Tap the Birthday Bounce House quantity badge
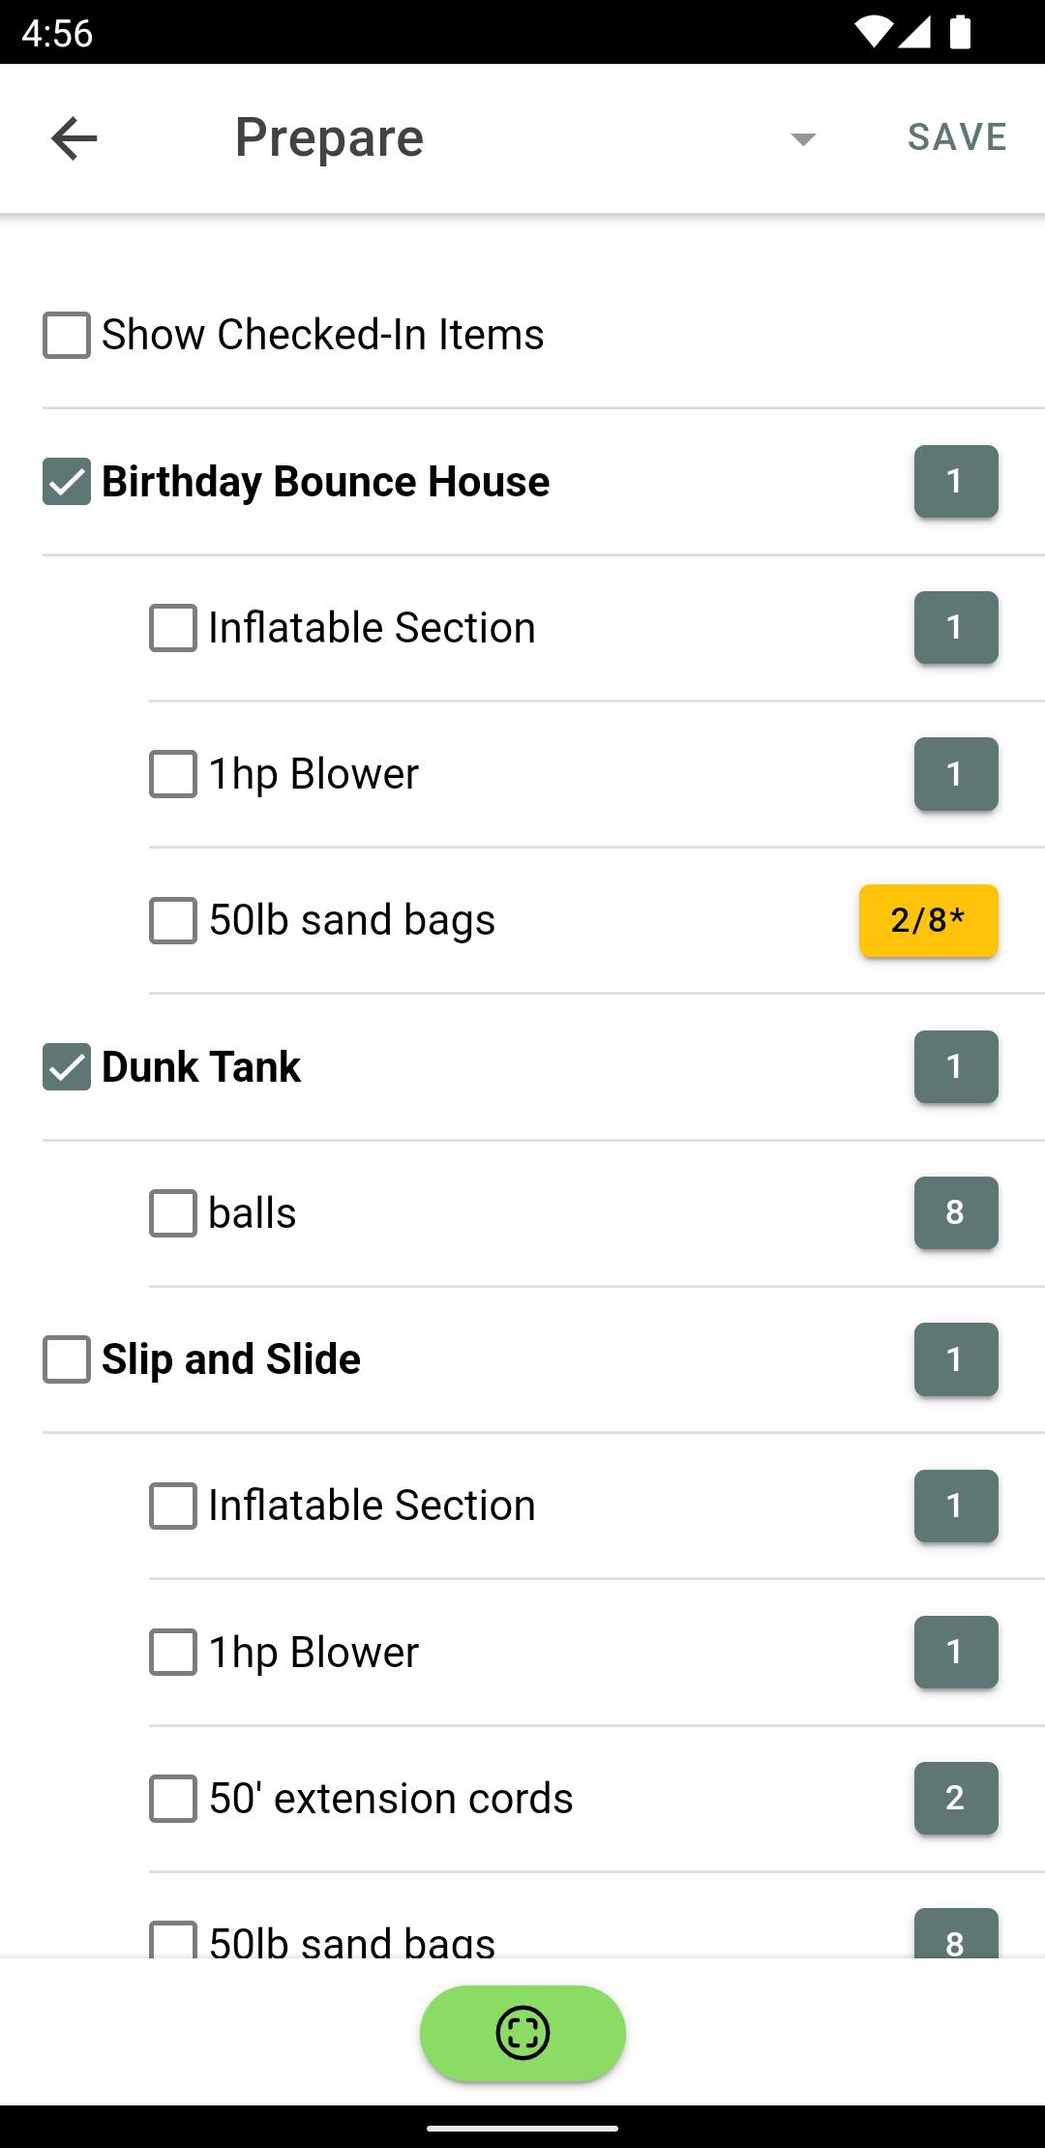This screenshot has width=1045, height=2148. (956, 481)
